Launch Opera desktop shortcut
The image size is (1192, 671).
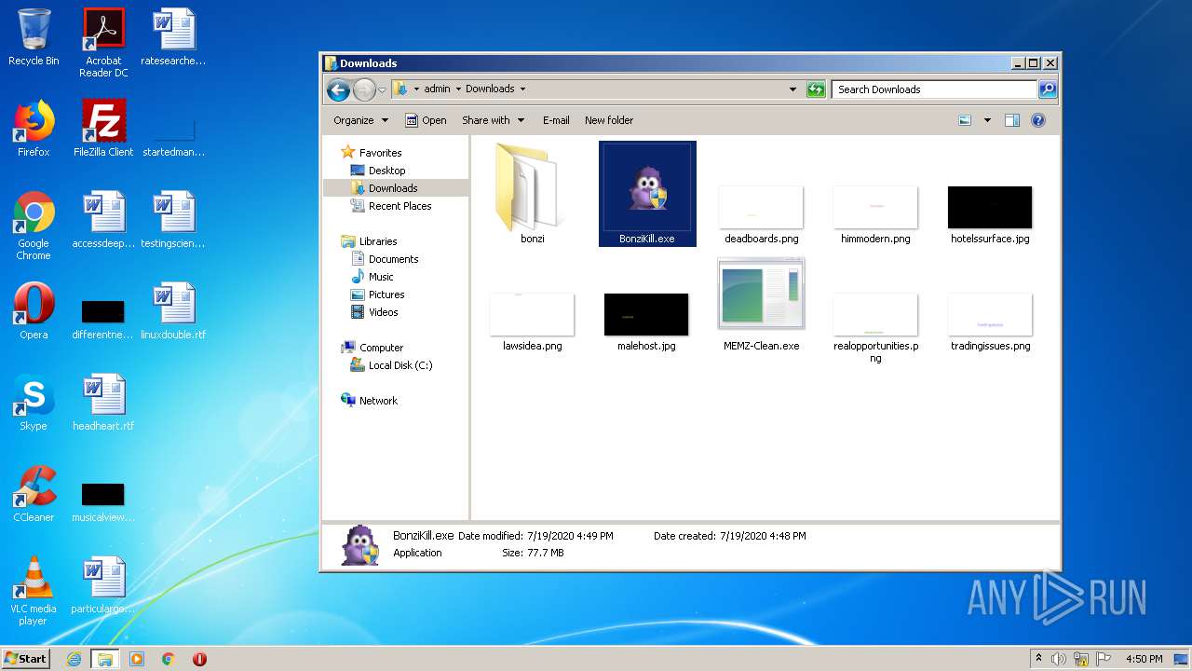pyautogui.click(x=34, y=311)
